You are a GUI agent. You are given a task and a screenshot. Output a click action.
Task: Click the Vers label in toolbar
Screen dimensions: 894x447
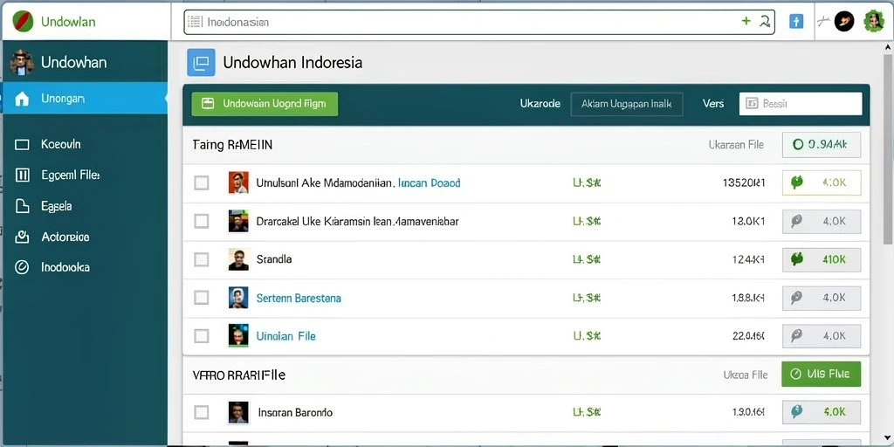[x=713, y=104]
